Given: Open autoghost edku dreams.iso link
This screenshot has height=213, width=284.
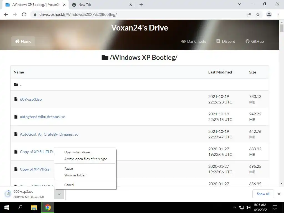Looking at the screenshot, I should [x=42, y=117].
